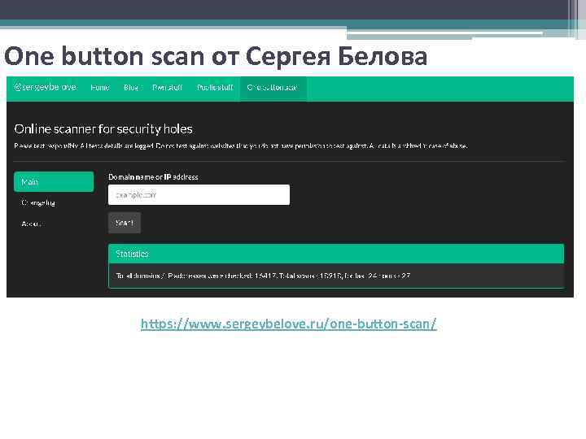Select the Main sidebar tab

(54, 182)
